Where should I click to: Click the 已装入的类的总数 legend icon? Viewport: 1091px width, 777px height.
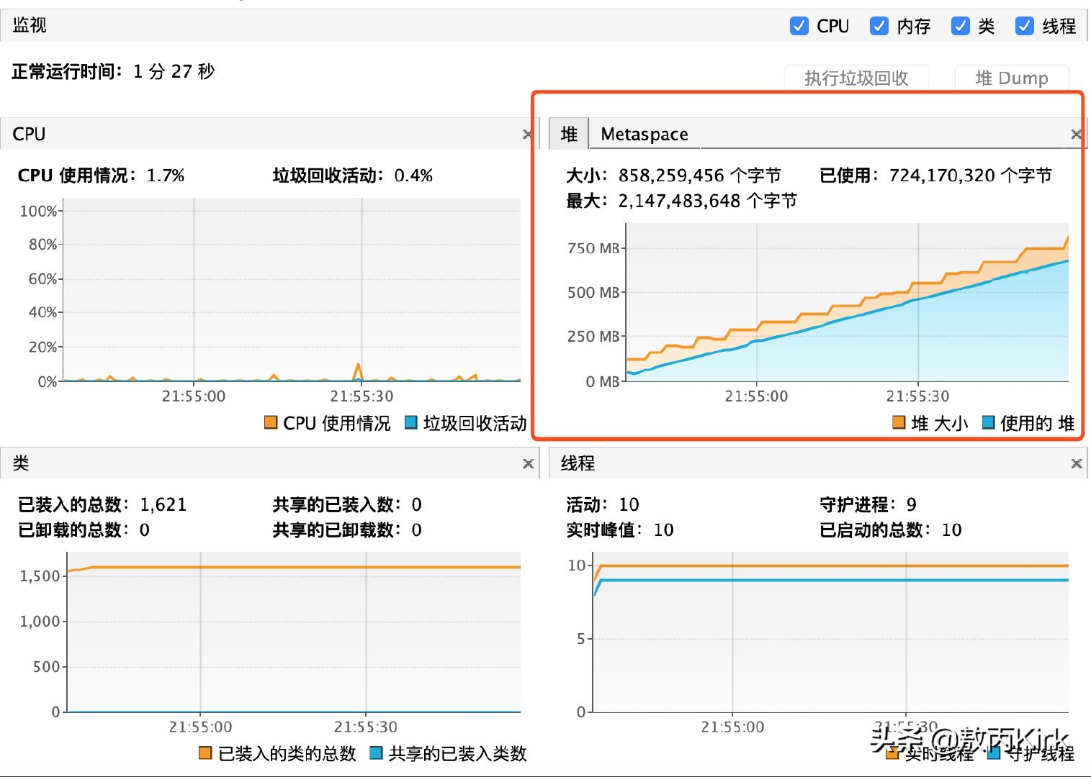tap(205, 753)
